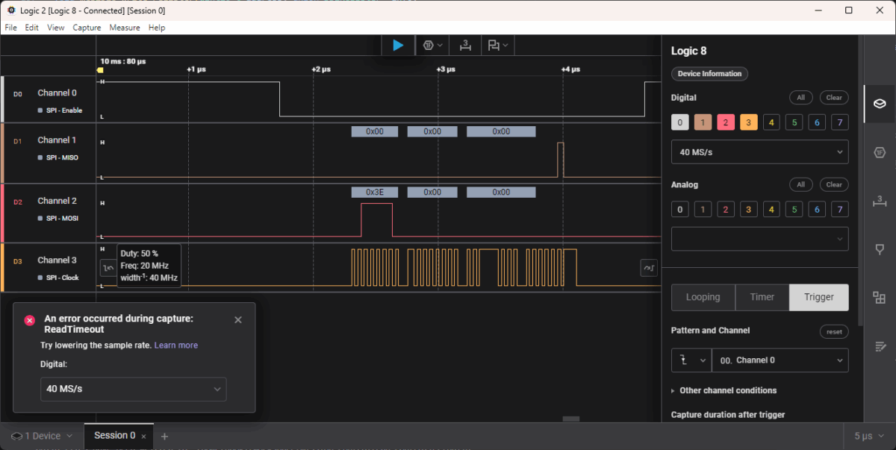Enable analog channel 6
Viewport: 896px width, 450px height.
[x=818, y=210]
